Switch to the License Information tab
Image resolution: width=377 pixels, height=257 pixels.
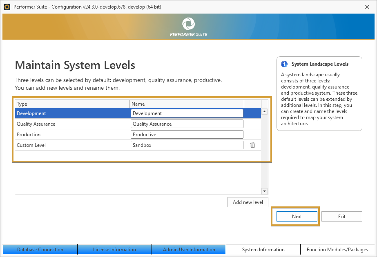coord(114,249)
